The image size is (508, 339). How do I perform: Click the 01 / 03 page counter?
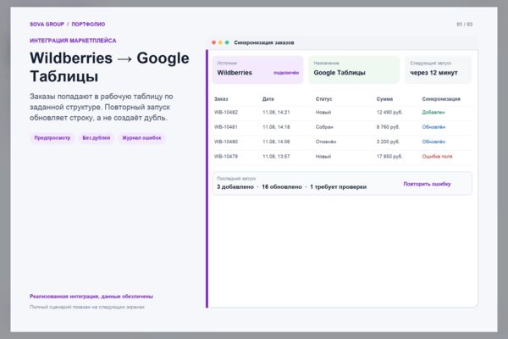(465, 25)
